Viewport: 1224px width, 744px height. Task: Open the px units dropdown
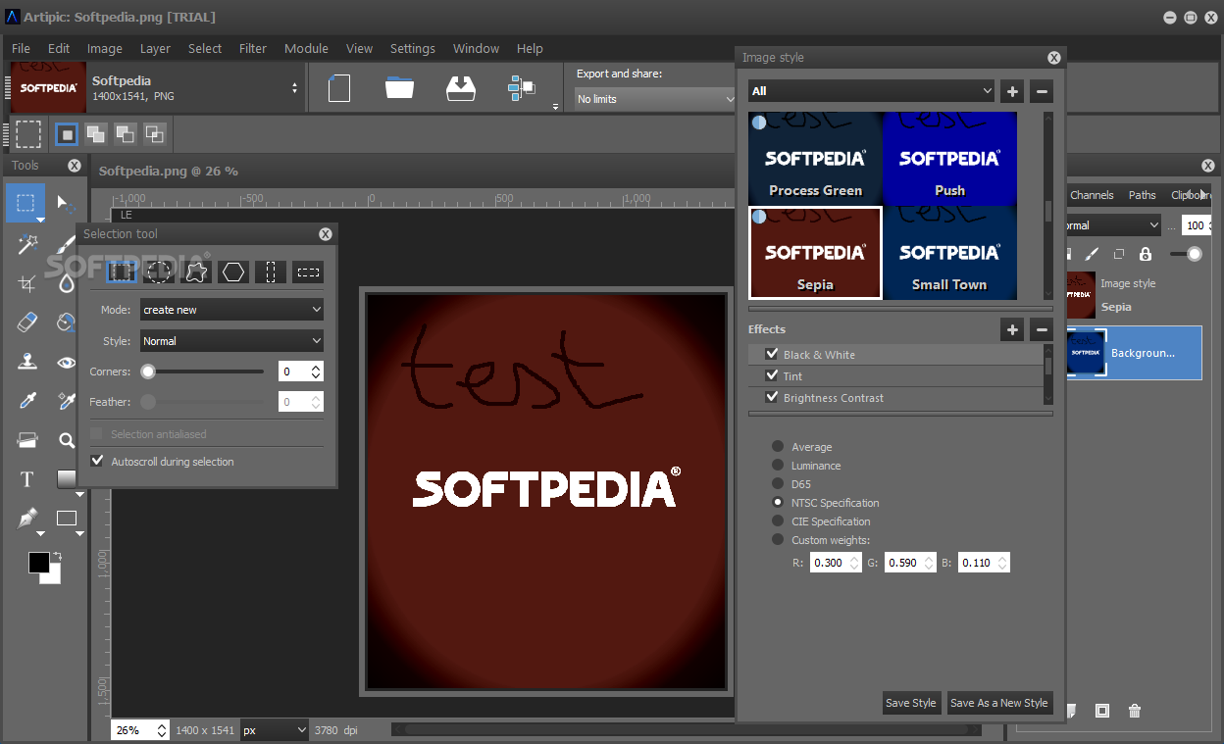(x=275, y=730)
